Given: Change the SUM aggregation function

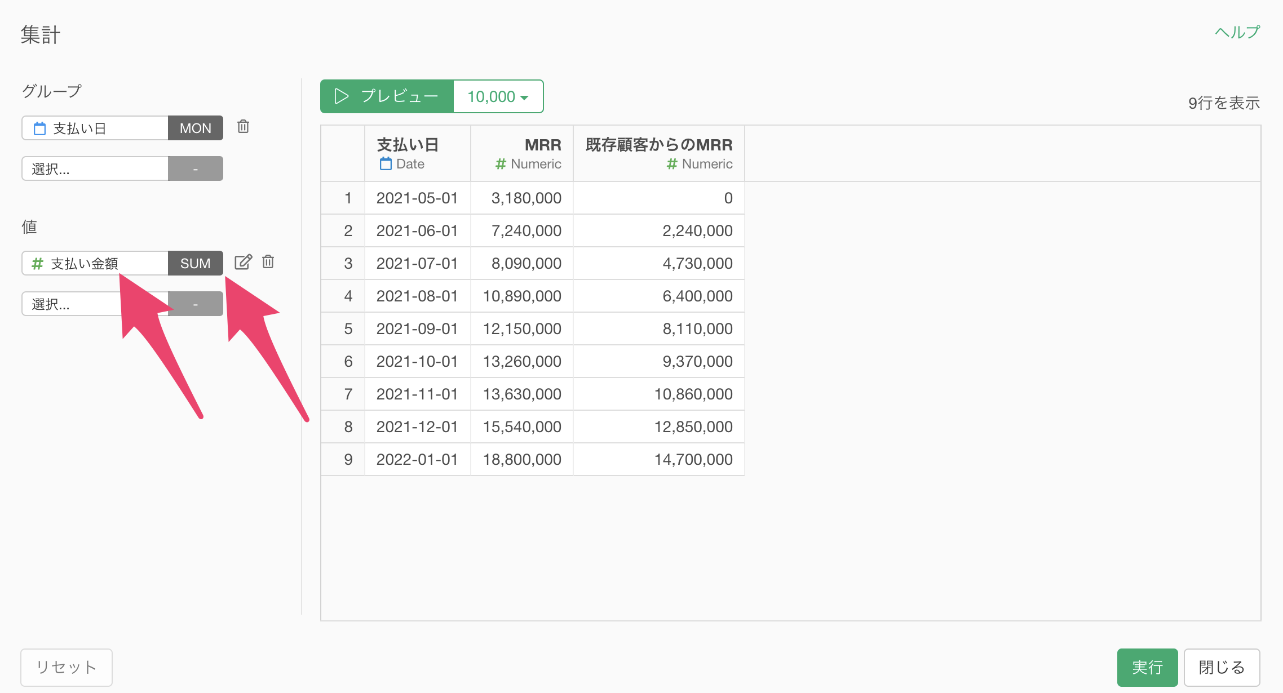Looking at the screenshot, I should pyautogui.click(x=196, y=263).
